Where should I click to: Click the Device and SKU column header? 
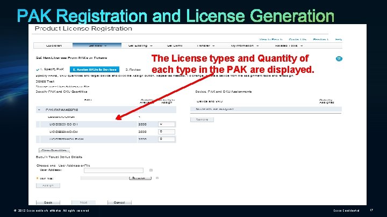(210, 101)
